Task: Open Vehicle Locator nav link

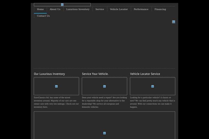Action: click(x=119, y=9)
